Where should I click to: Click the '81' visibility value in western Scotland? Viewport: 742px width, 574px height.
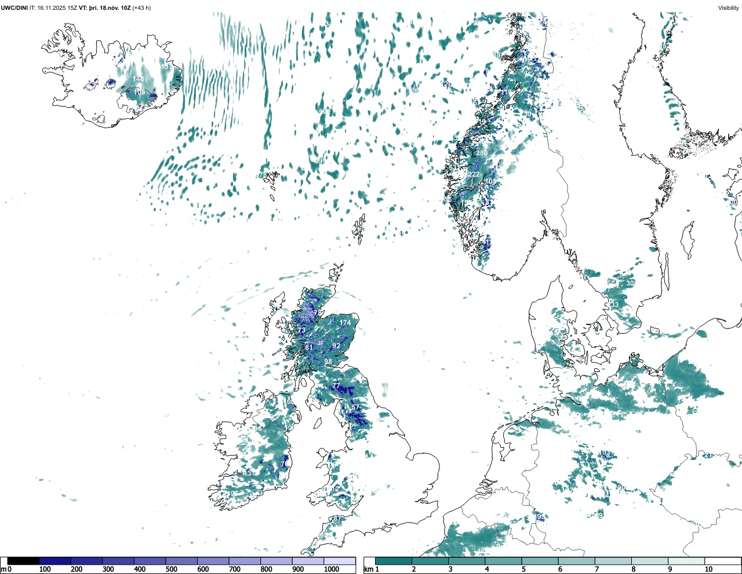tap(310, 347)
